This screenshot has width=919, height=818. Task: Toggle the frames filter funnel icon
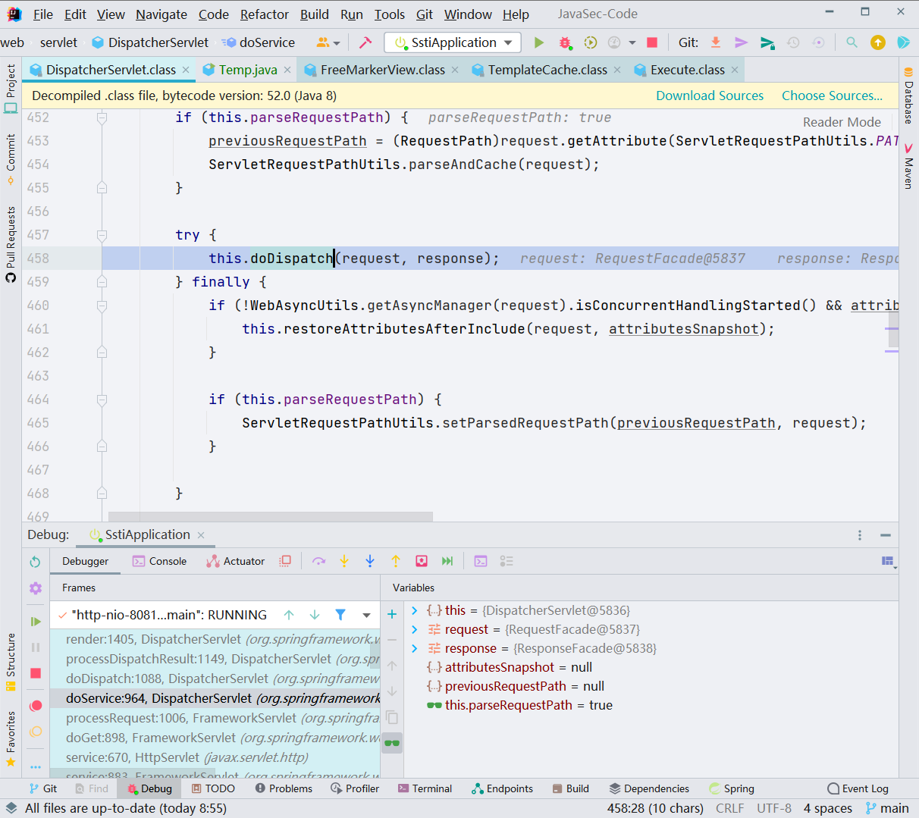340,615
